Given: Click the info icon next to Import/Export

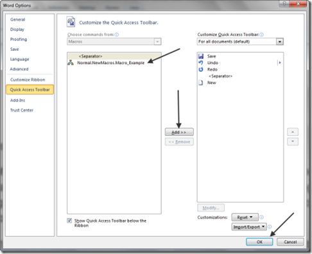Looking at the screenshot, I should [270, 226].
